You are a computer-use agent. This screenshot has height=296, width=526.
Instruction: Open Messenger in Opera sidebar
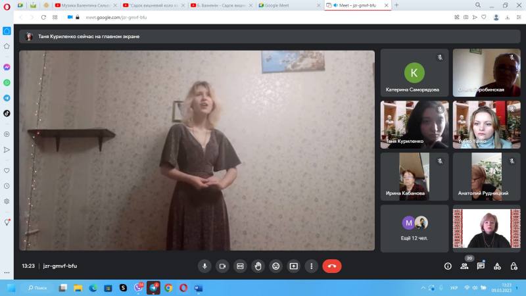click(7, 67)
